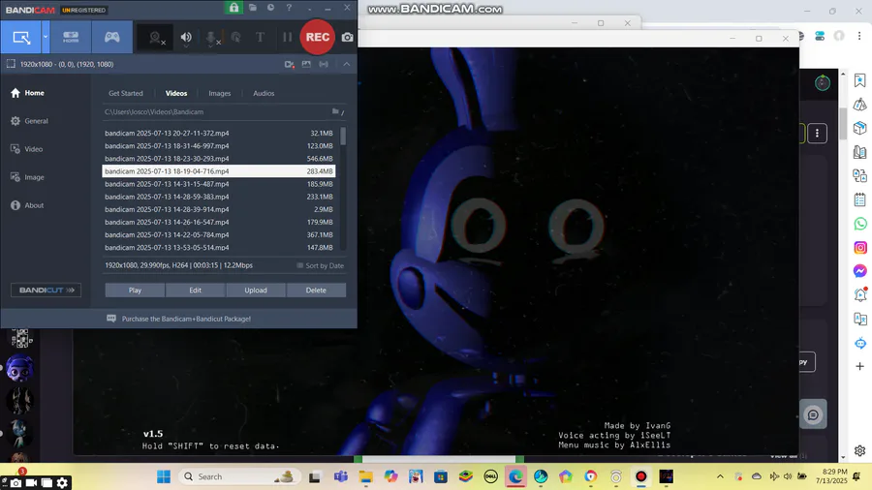Collapse Bandicam panel with up chevron
Screen dimensions: 872x490
pyautogui.click(x=347, y=65)
